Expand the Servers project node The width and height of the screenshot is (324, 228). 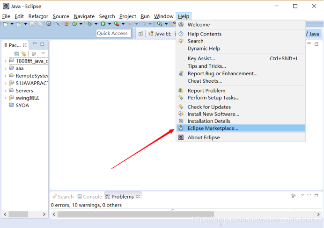5,91
